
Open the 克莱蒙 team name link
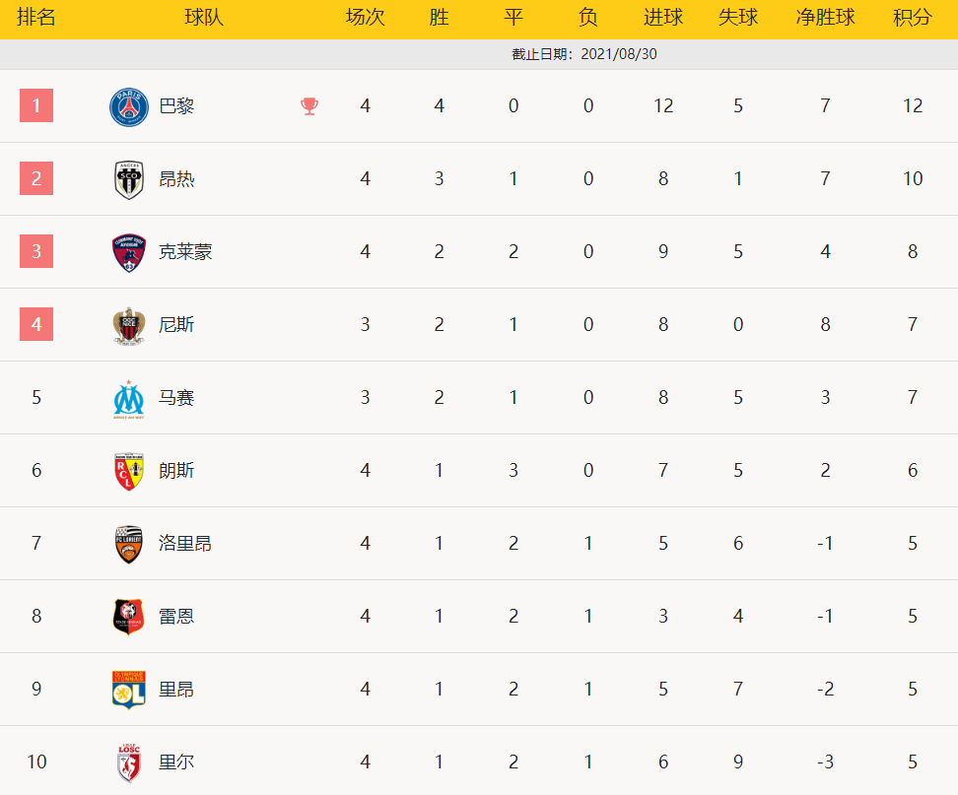[185, 252]
